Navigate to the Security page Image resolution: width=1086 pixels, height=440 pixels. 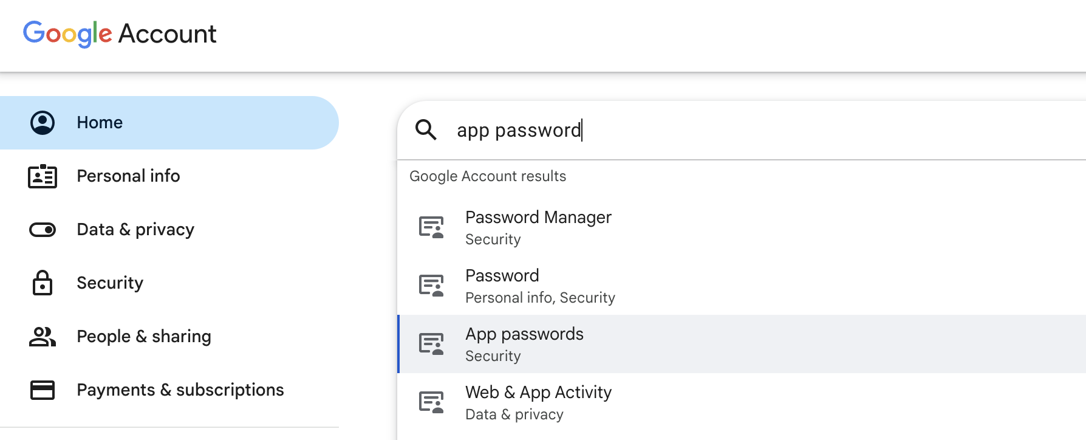110,283
